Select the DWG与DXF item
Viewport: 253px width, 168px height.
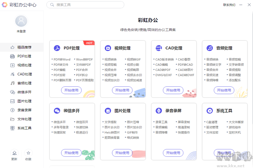click(x=164, y=75)
